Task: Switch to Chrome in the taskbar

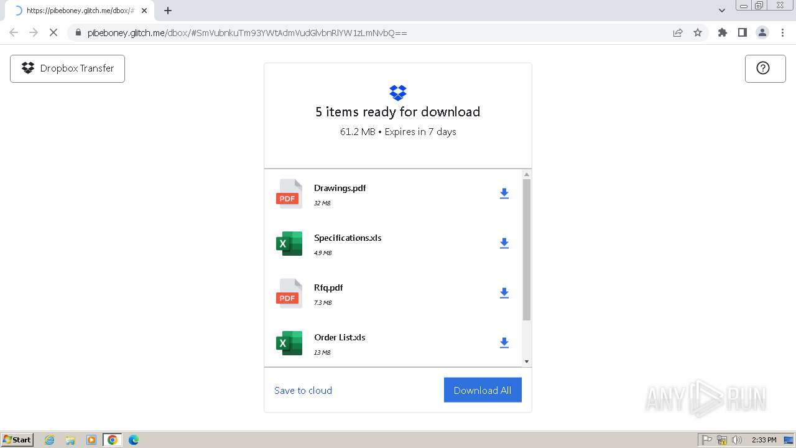Action: (113, 440)
